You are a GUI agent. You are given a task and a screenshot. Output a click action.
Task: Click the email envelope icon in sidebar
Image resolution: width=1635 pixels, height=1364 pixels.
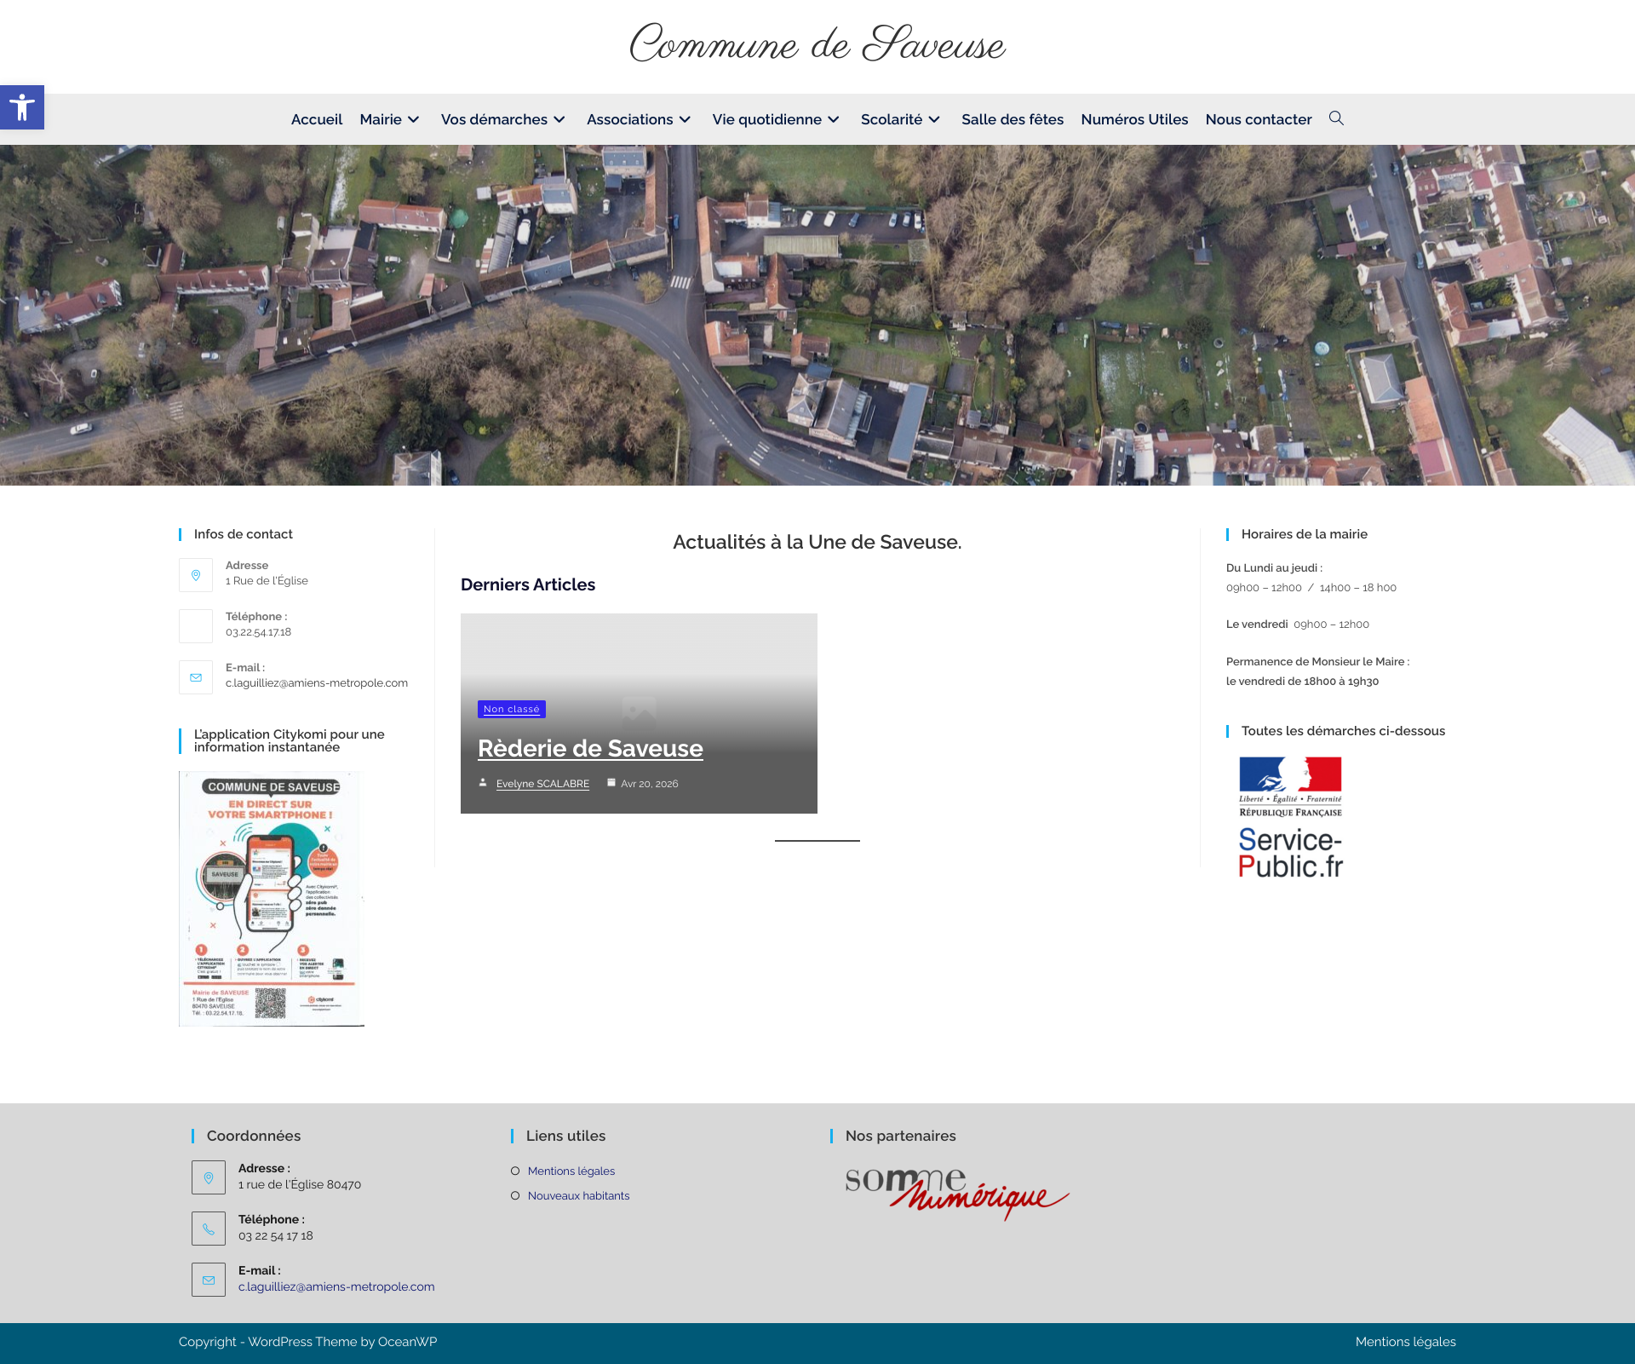pyautogui.click(x=196, y=677)
